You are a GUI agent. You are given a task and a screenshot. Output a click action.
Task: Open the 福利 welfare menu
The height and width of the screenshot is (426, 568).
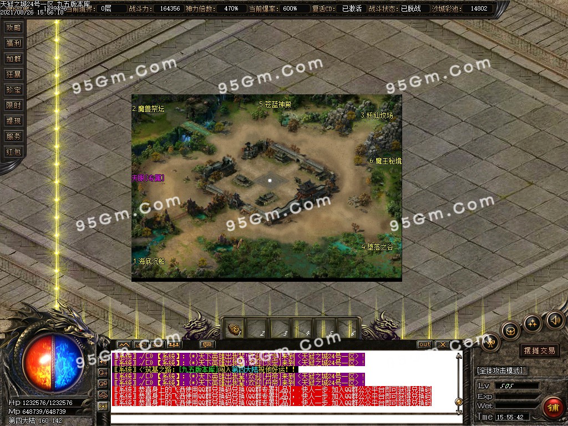pos(14,43)
